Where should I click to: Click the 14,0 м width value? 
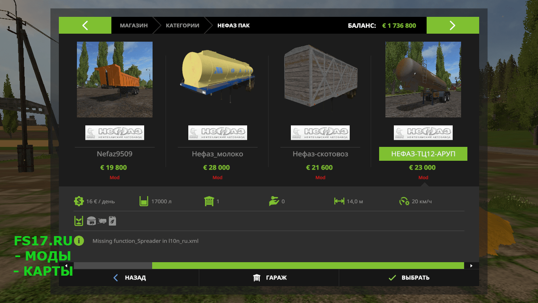point(355,202)
